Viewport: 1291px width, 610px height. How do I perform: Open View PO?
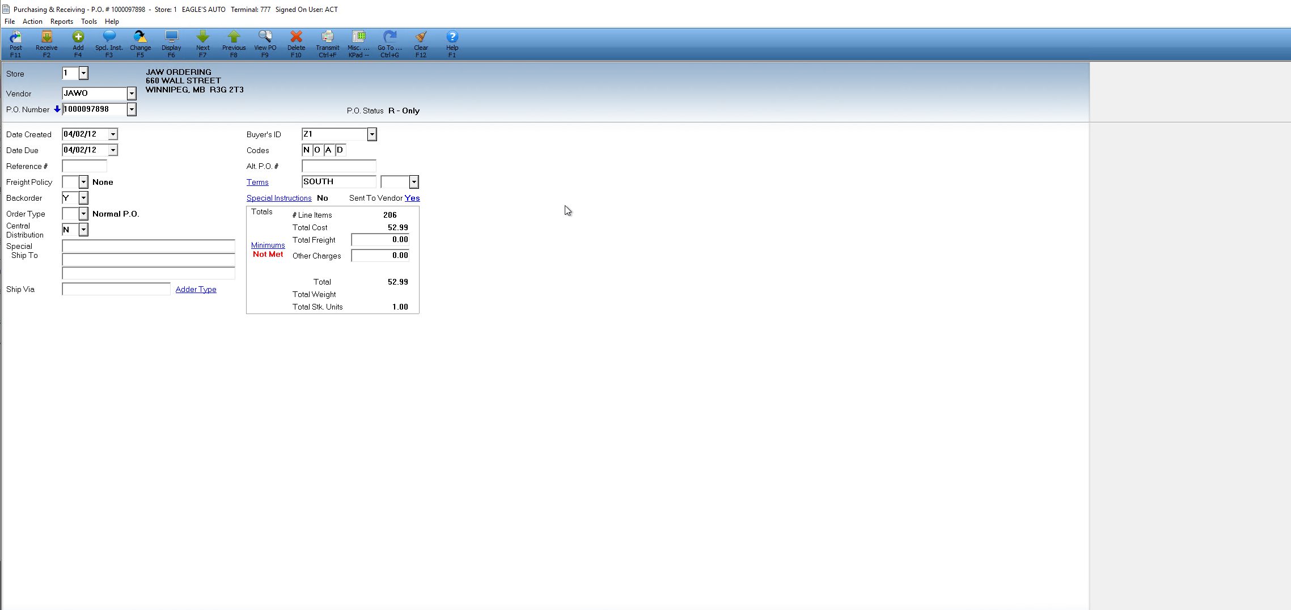click(265, 44)
